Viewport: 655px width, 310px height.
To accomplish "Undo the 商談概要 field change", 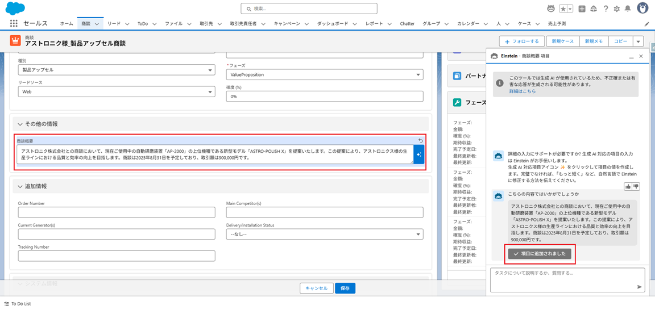I will click(x=420, y=141).
